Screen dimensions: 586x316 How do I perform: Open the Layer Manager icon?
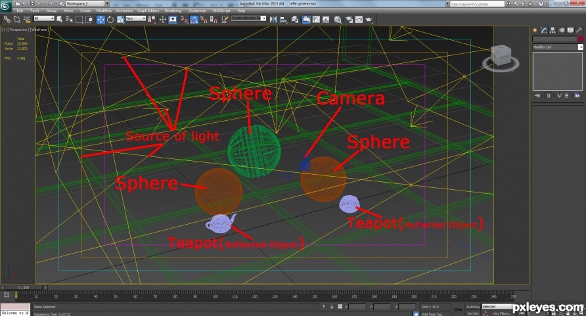pyautogui.click(x=295, y=20)
